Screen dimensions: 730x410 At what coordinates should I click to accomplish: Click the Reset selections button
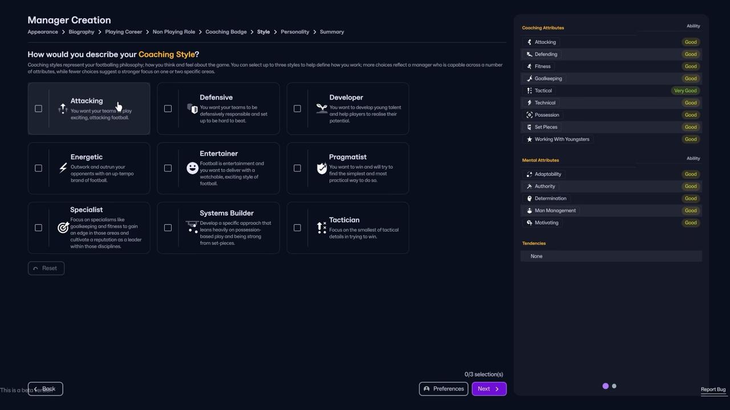46,268
